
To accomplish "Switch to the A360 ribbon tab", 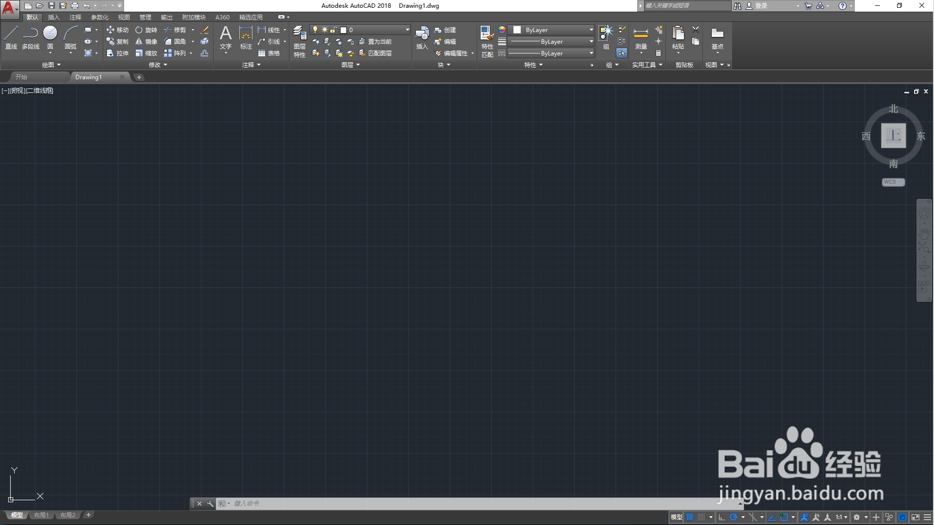I will click(x=222, y=17).
